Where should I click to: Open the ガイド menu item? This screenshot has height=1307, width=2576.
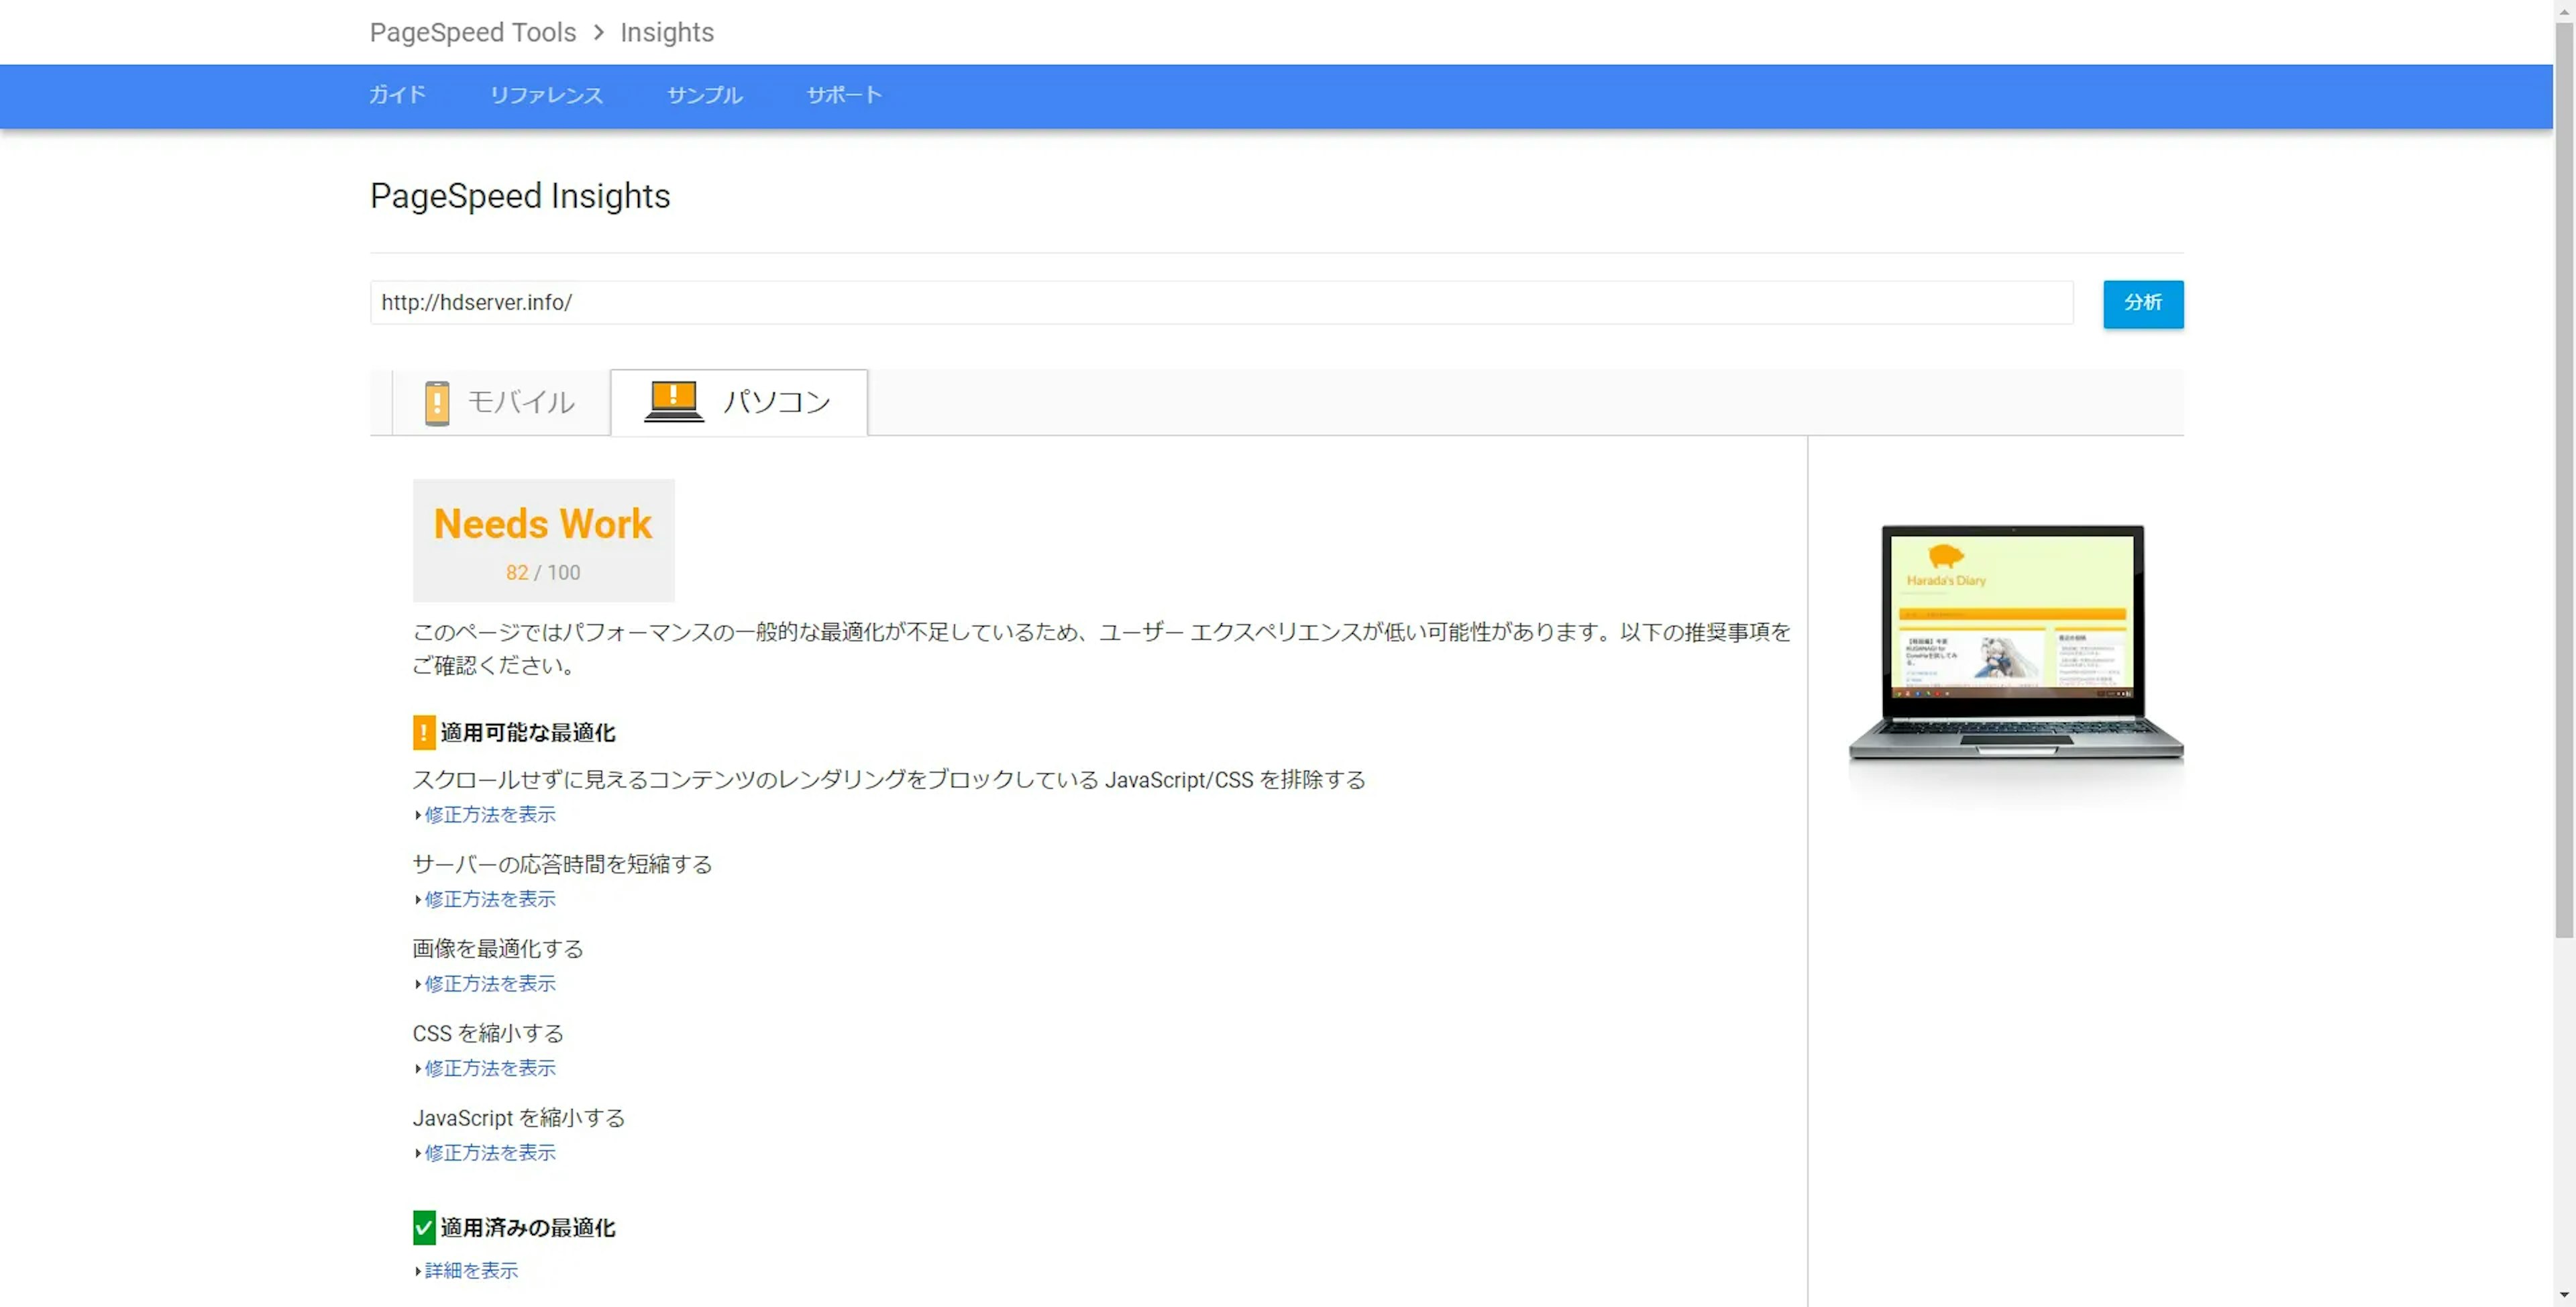[397, 95]
